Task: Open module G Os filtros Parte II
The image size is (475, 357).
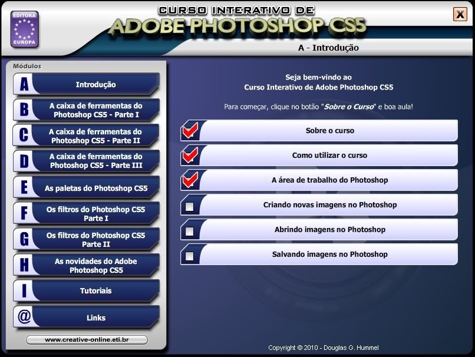Action: coord(86,240)
